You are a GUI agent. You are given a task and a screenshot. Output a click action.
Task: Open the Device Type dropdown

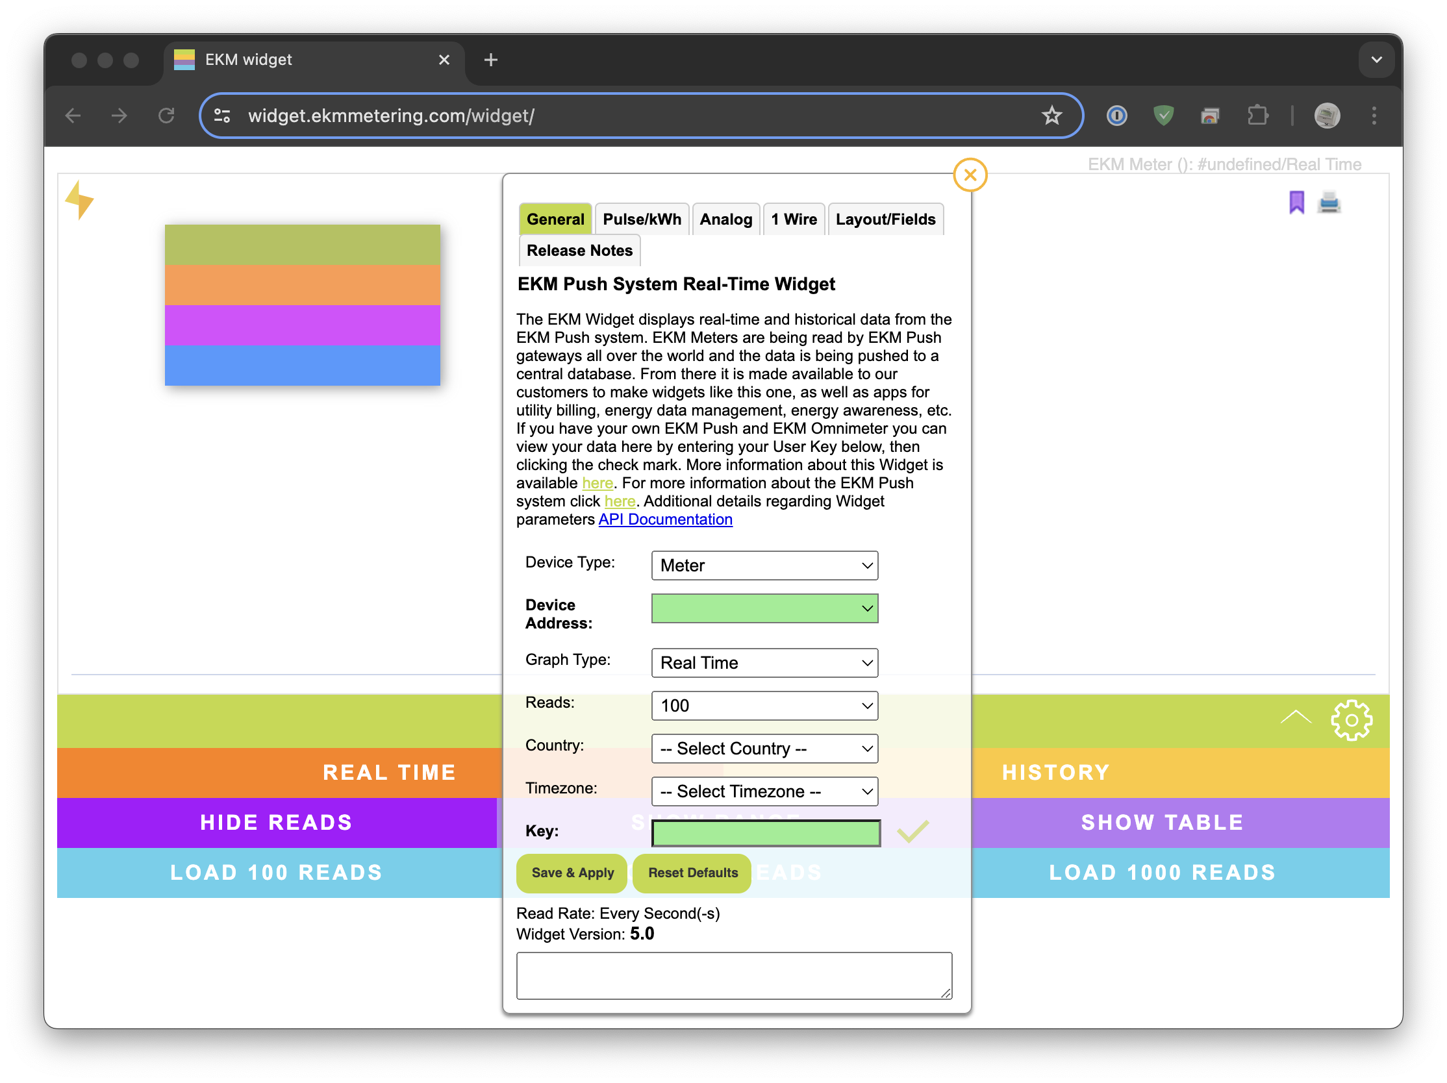pyautogui.click(x=764, y=565)
